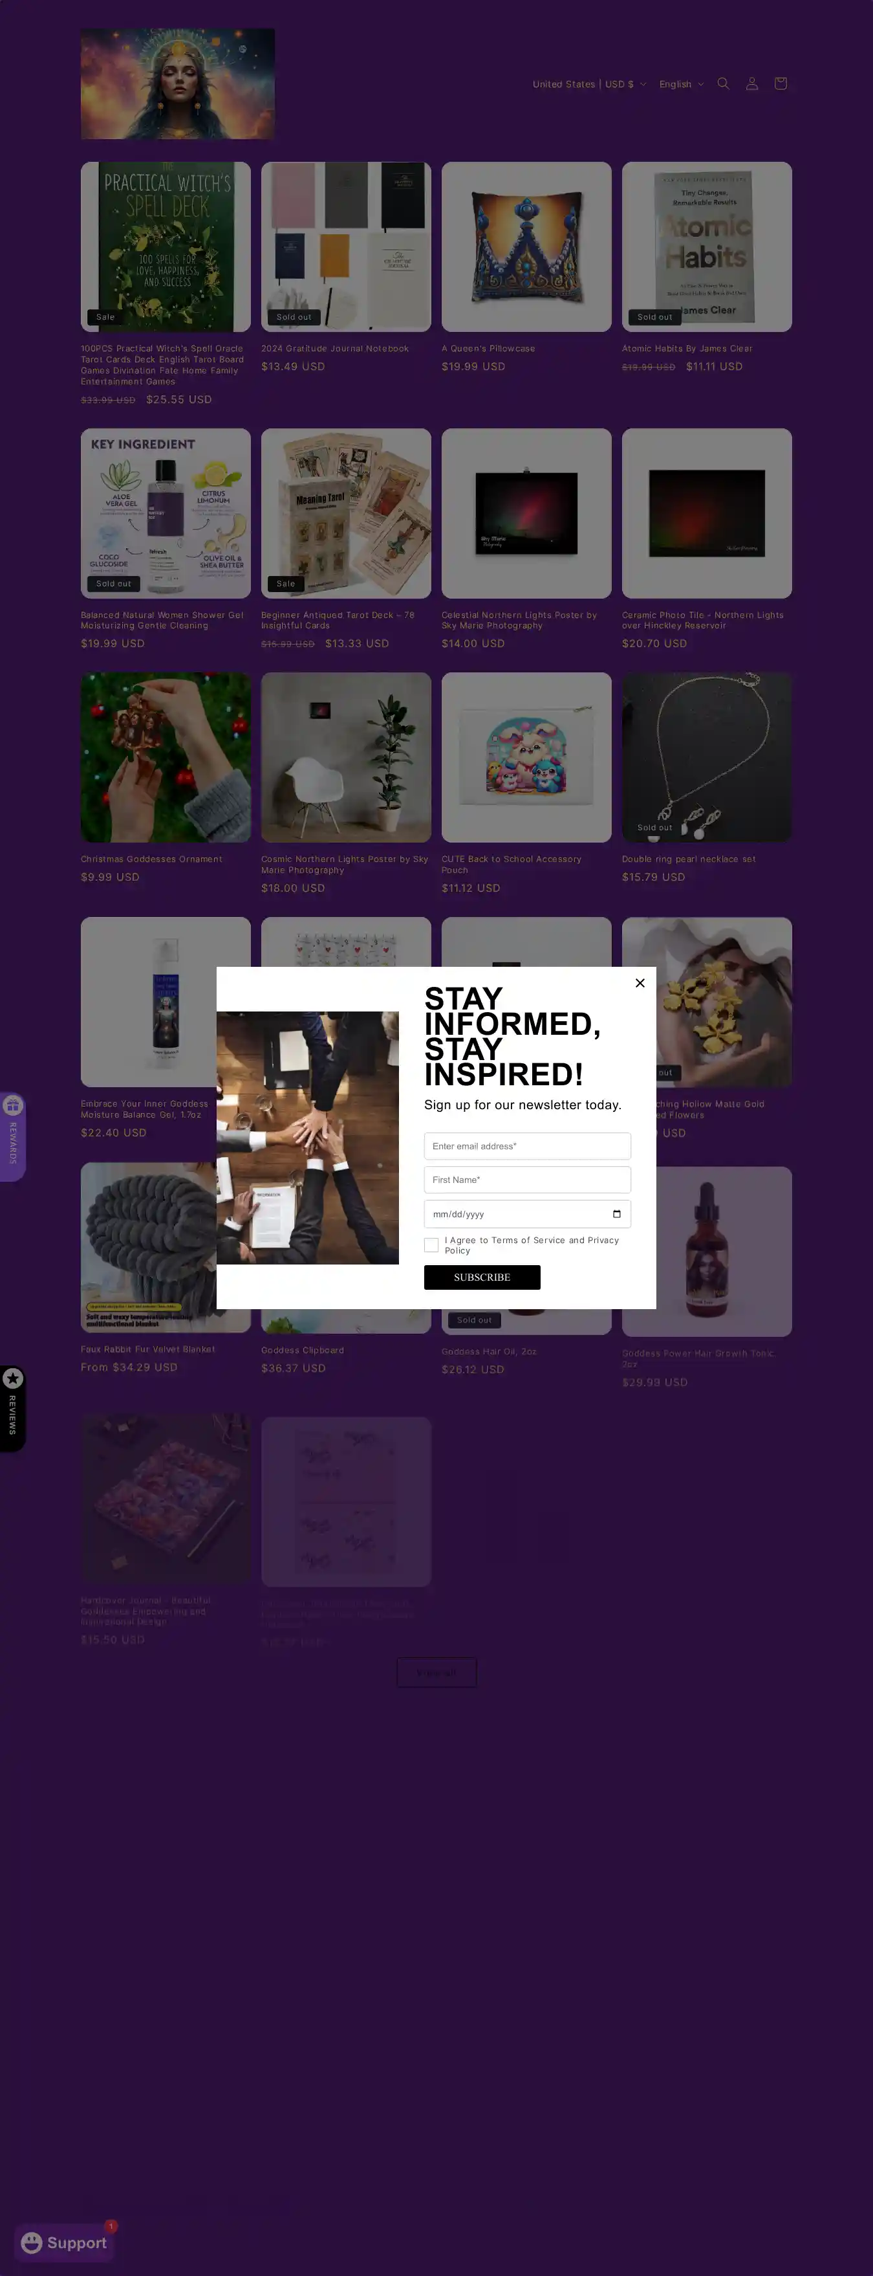Click the First Name input field
This screenshot has height=2276, width=873.
[x=527, y=1180]
